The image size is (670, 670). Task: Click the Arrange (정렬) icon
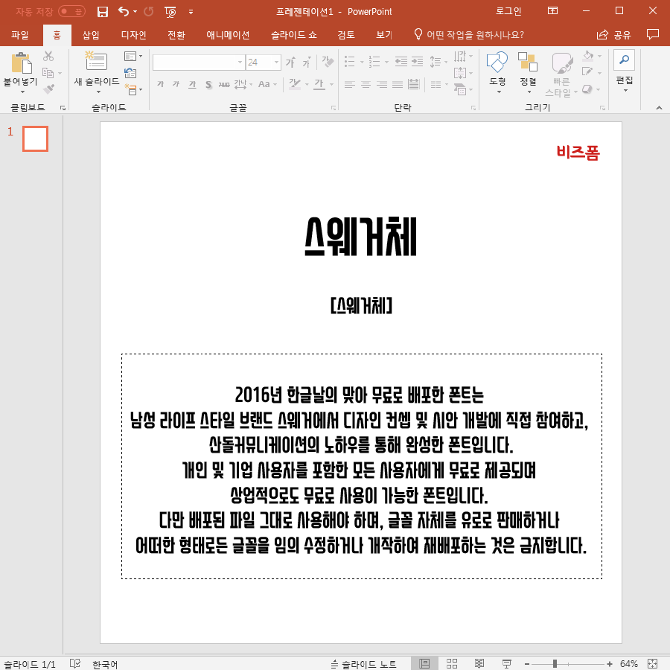click(x=529, y=62)
